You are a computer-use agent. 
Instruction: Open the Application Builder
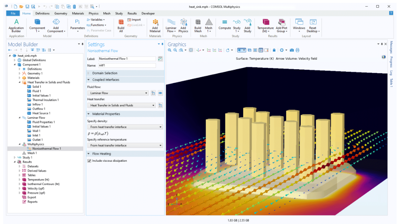[16, 25]
